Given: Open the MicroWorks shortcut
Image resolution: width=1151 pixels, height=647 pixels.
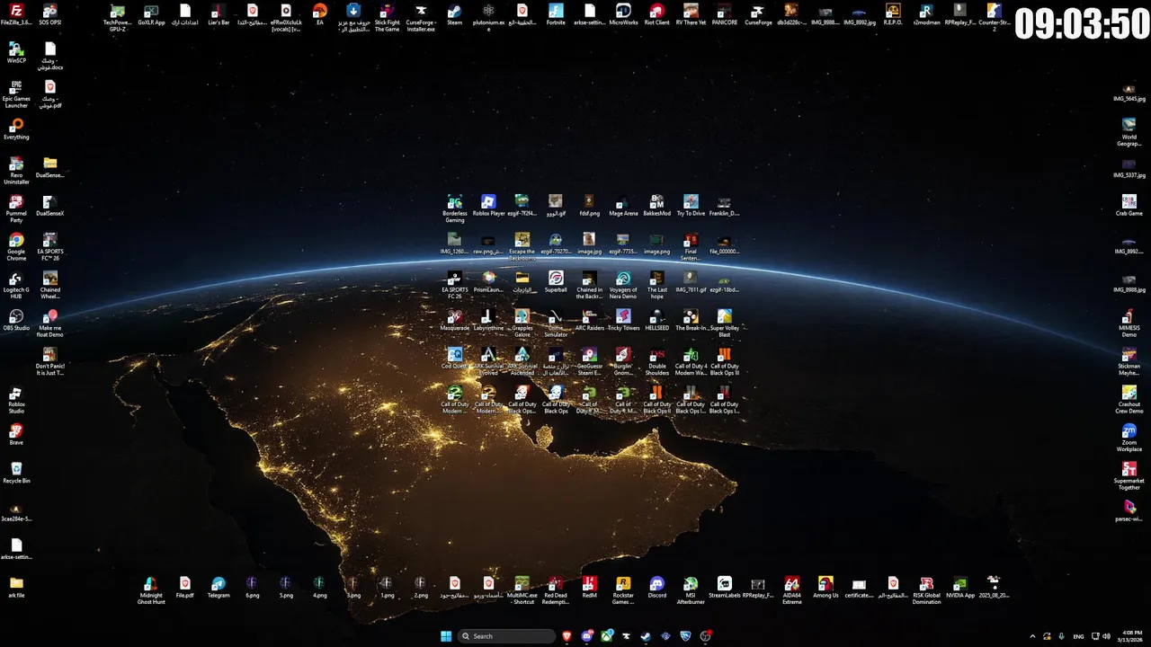Looking at the screenshot, I should click(623, 13).
